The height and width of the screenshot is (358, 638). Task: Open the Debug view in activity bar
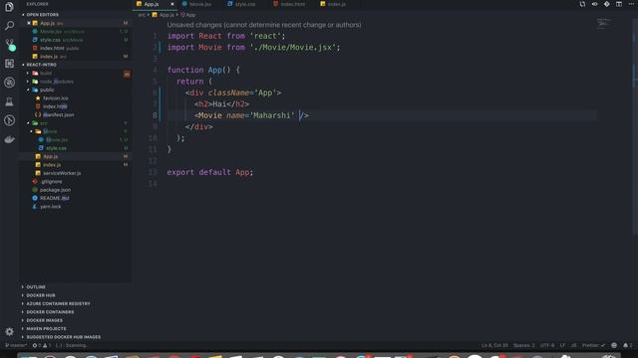[x=9, y=83]
